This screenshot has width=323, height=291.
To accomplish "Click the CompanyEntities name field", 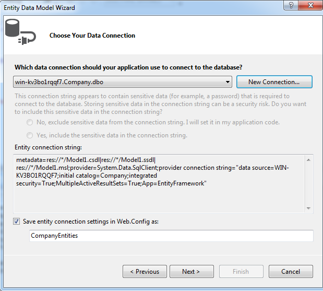I will (171, 236).
